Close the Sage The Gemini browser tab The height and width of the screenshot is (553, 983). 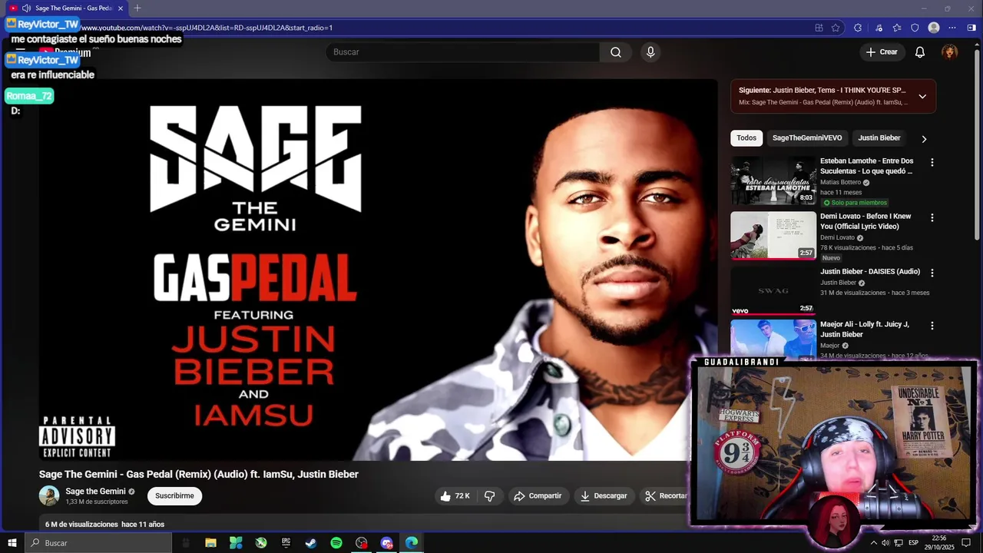(121, 8)
